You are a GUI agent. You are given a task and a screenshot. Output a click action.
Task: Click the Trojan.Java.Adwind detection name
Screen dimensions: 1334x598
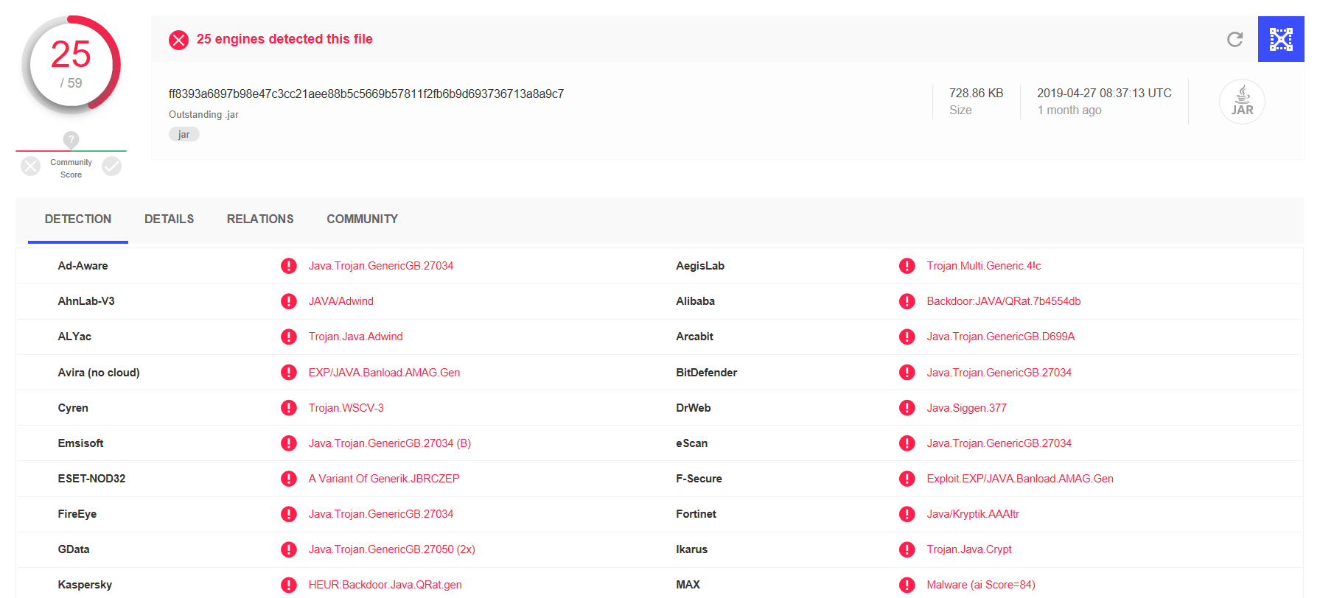tap(356, 337)
